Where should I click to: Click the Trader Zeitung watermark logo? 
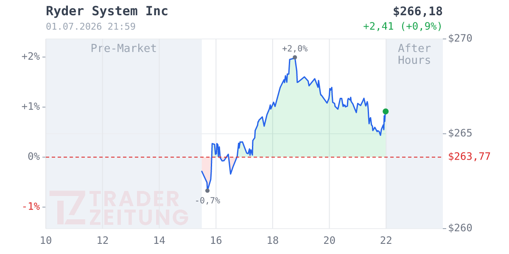(119, 208)
